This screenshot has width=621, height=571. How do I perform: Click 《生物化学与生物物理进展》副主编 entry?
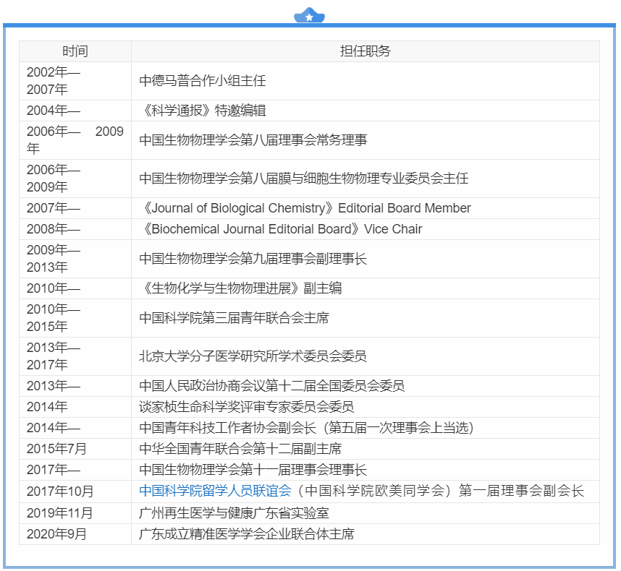click(x=240, y=288)
